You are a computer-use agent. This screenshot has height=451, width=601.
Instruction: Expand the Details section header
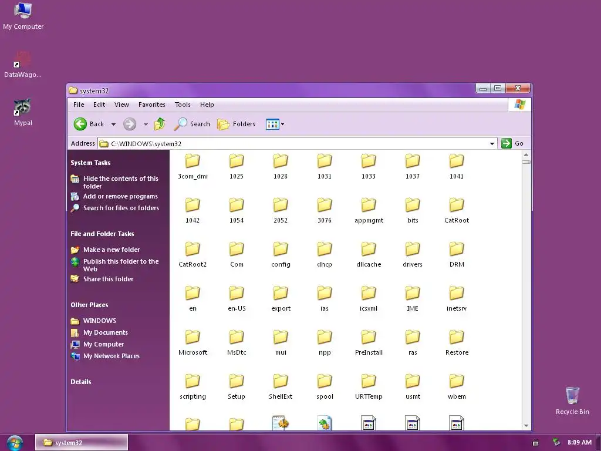[81, 382]
